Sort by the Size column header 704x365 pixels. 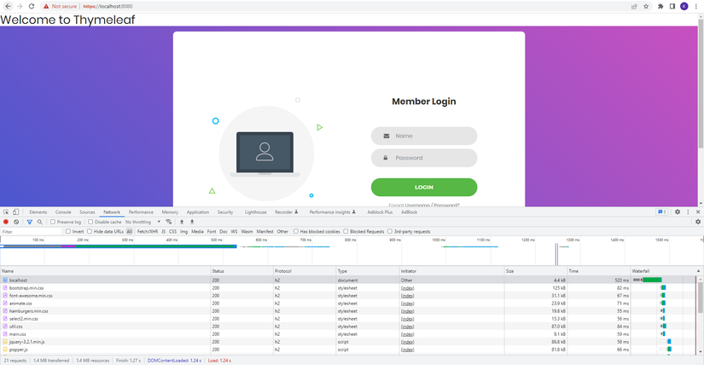[536, 271]
